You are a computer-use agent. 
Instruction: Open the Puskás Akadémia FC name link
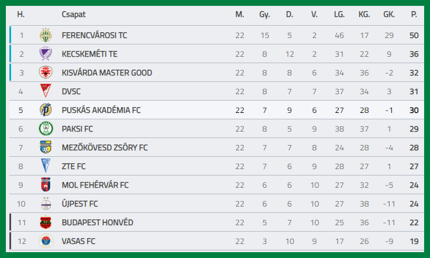(x=101, y=110)
